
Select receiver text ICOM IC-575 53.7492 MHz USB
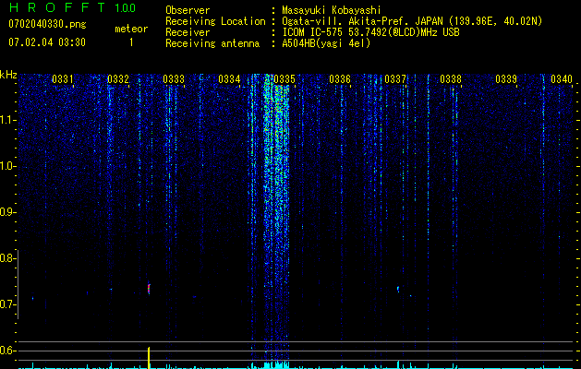[x=370, y=32]
